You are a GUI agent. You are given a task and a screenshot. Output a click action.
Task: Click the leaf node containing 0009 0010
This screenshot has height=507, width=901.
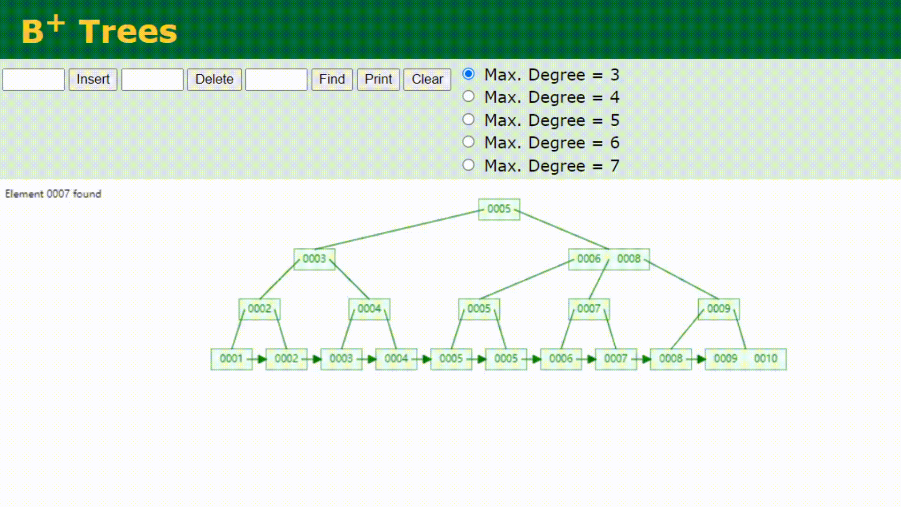click(x=745, y=359)
